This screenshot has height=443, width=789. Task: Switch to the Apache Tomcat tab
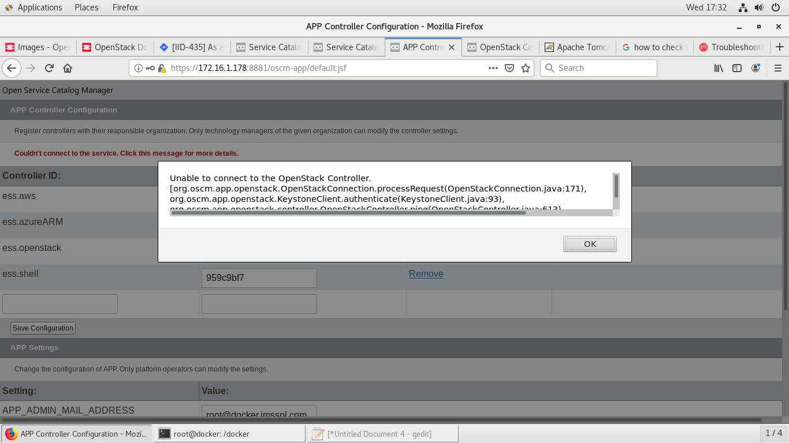coord(577,47)
